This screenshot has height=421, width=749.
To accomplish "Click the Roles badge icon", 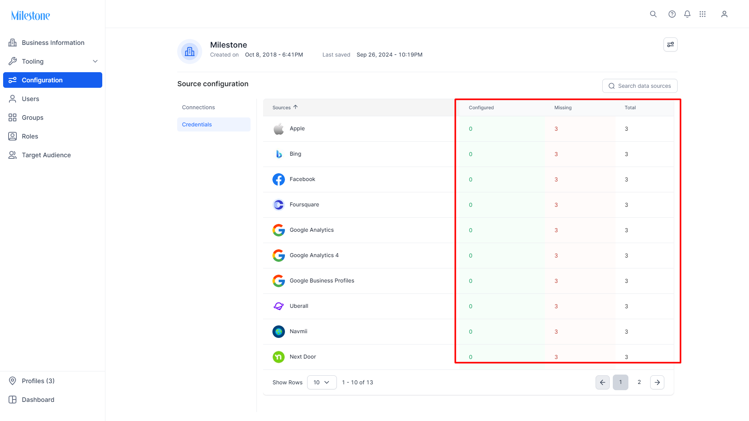I will pyautogui.click(x=12, y=136).
